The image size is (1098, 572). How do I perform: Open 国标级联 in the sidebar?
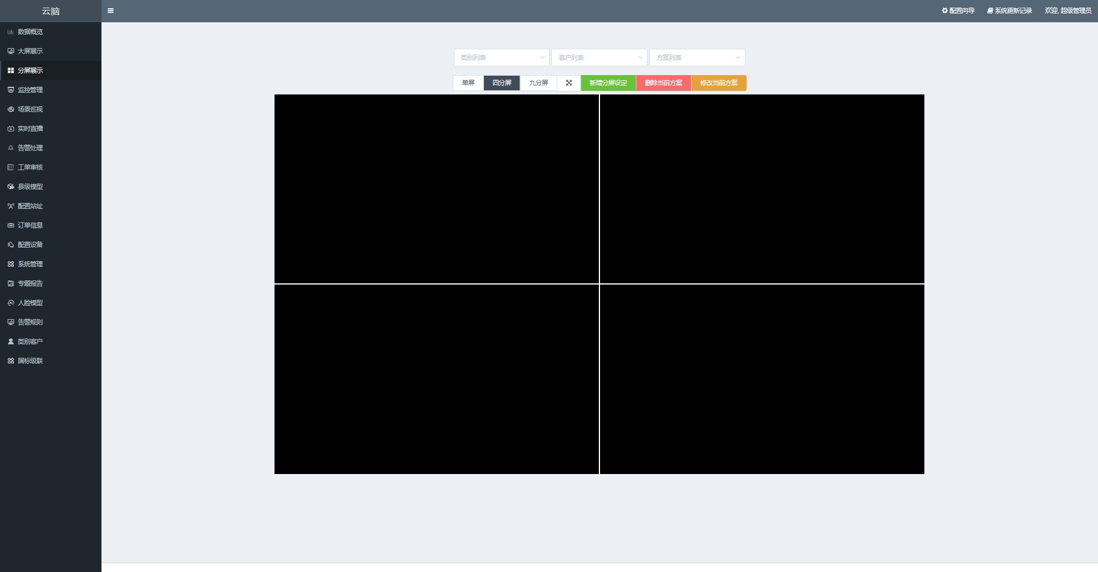[x=50, y=361]
